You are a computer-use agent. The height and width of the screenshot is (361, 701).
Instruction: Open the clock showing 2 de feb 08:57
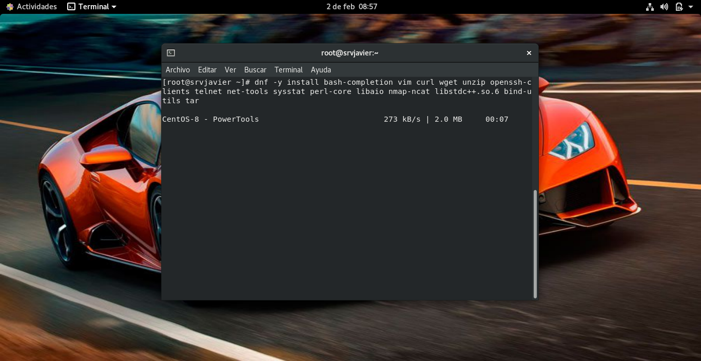pos(352,7)
